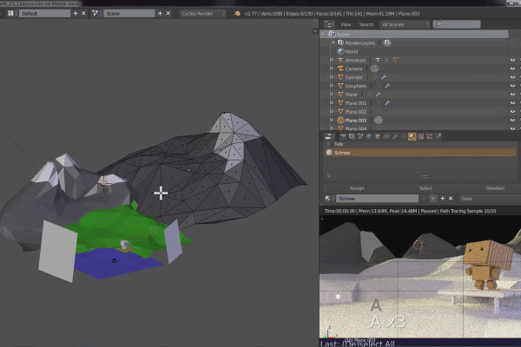Toggle visibility eye for Plane
This screenshot has width=521, height=347.
coord(512,95)
